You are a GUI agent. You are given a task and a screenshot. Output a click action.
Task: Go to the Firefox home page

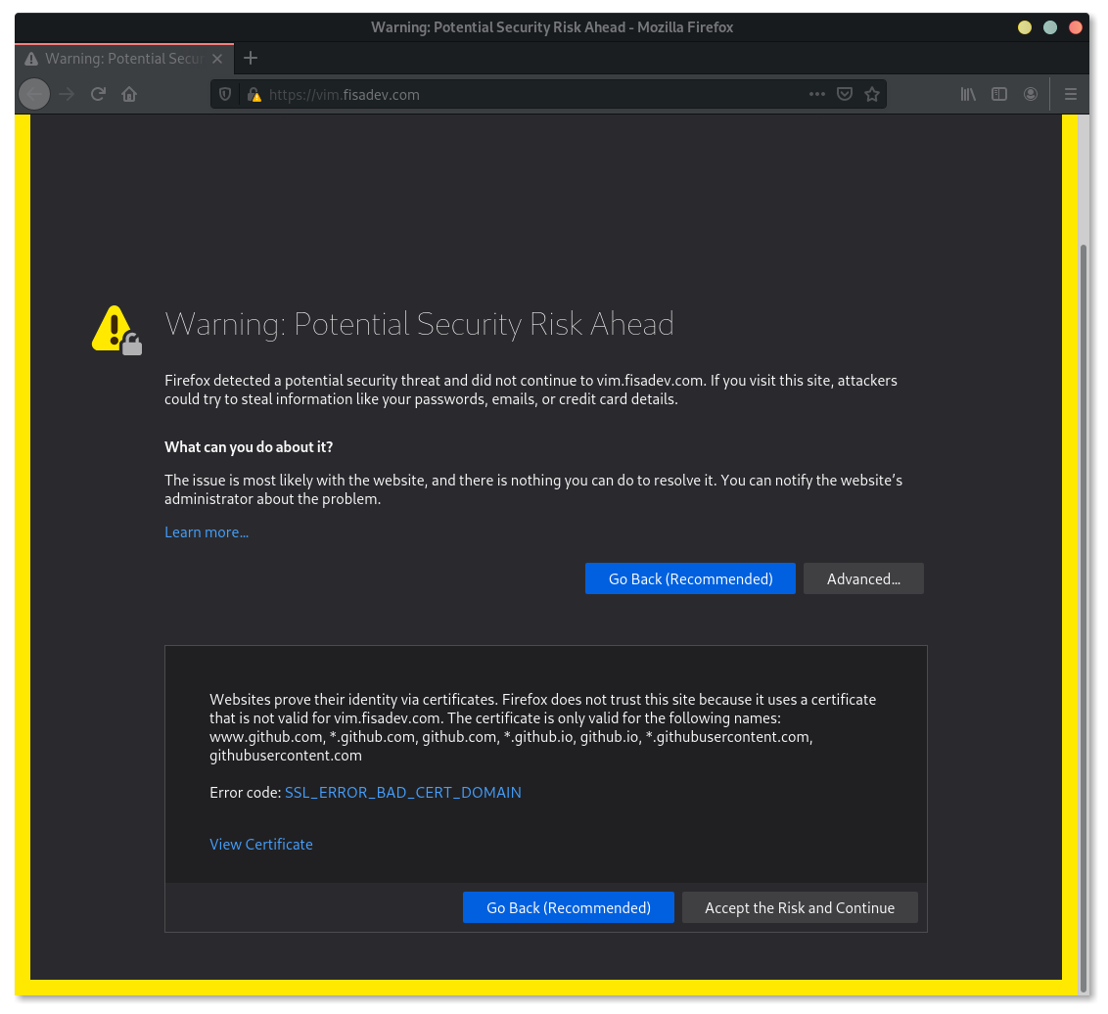click(x=128, y=94)
